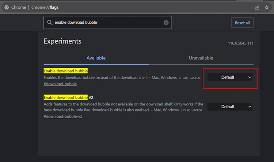Click the first Enable download bubble title
274x162 pixels.
[65, 71]
